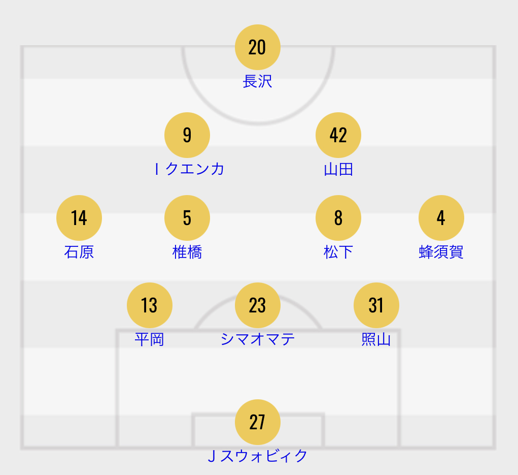The width and height of the screenshot is (518, 475).
Task: Click the 椎橋 name link
Action: coord(187,252)
